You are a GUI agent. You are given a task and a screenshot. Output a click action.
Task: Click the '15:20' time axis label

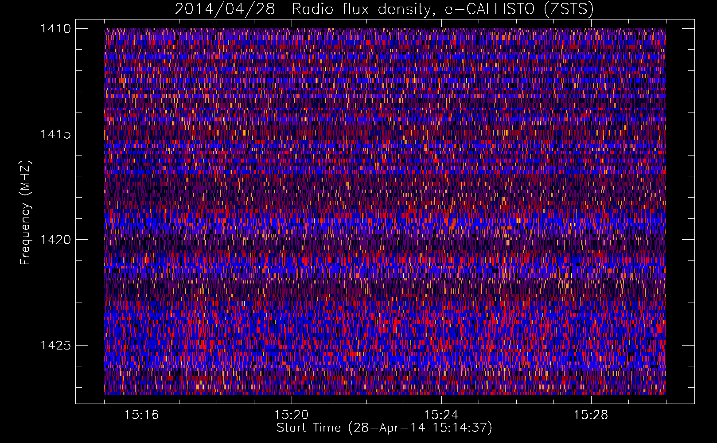[x=291, y=415]
